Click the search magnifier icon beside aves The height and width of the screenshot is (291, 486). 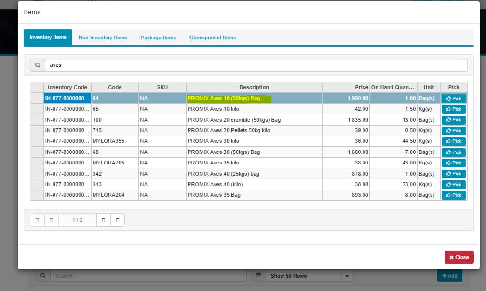point(38,65)
